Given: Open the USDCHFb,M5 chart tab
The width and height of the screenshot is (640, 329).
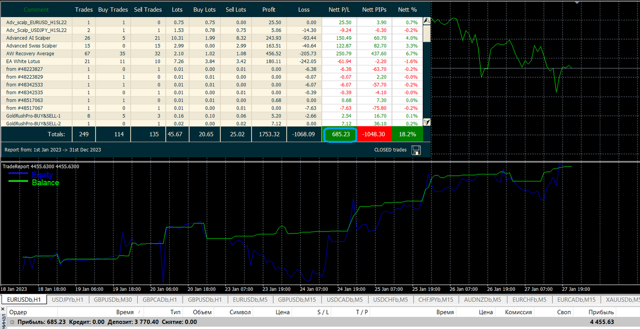Looking at the screenshot, I should [x=390, y=299].
